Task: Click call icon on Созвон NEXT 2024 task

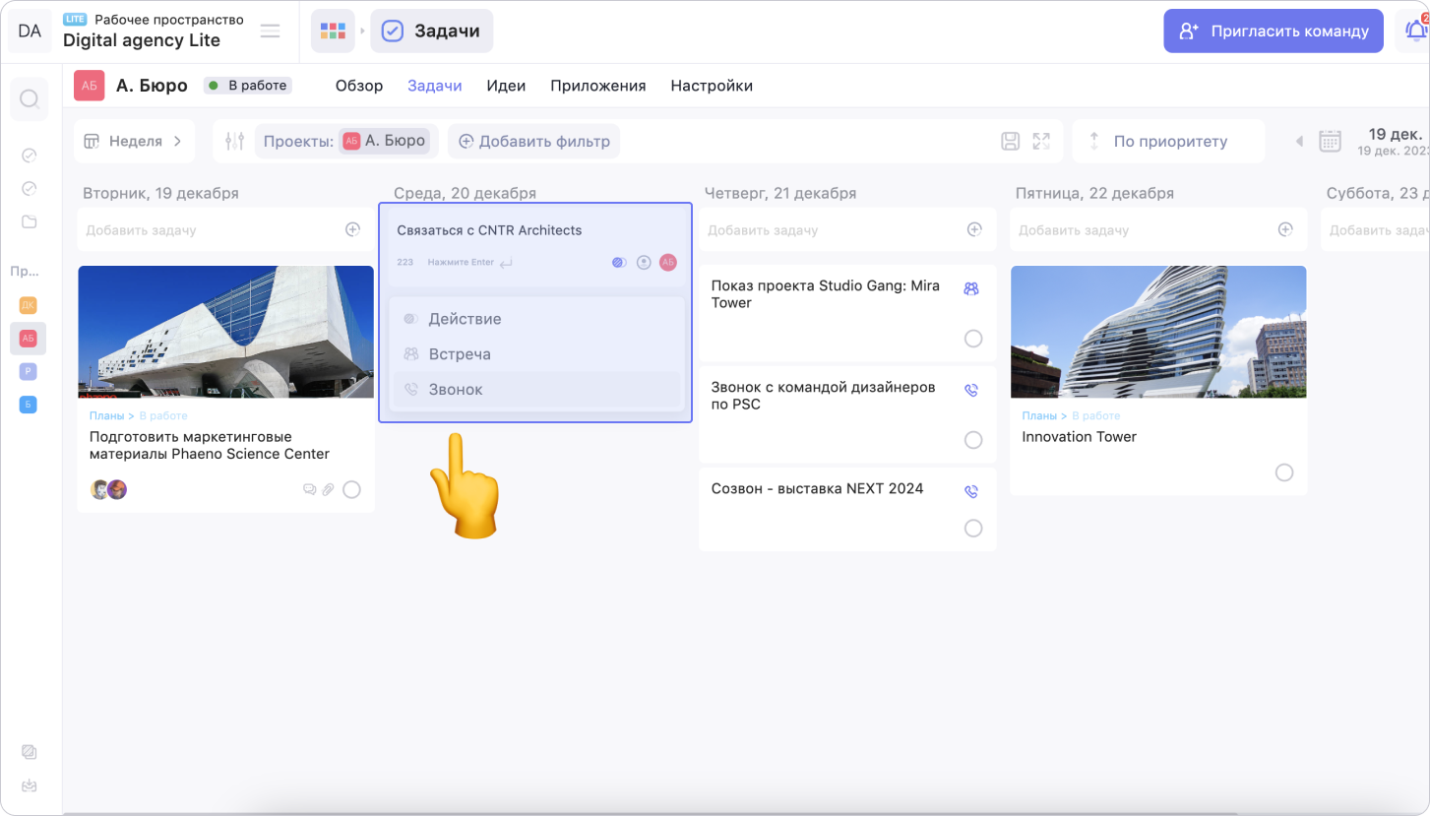Action: click(971, 491)
